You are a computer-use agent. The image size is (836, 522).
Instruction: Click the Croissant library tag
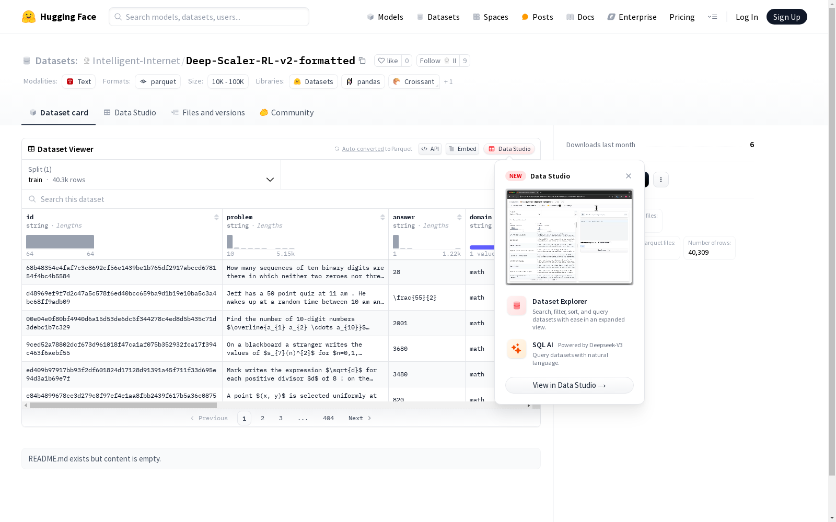pos(414,81)
